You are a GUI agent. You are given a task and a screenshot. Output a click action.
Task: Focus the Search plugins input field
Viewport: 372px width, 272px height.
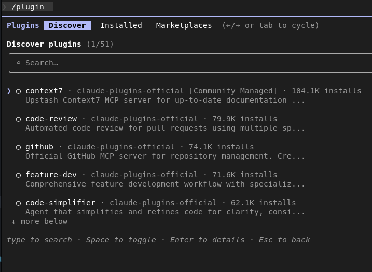[x=190, y=63]
